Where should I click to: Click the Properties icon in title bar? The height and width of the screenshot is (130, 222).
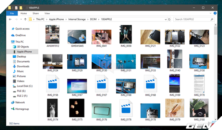coord(16,8)
